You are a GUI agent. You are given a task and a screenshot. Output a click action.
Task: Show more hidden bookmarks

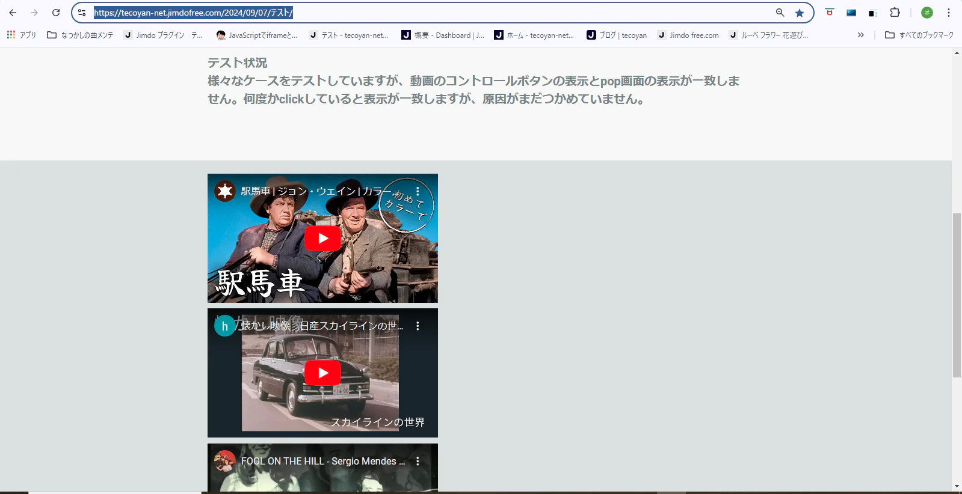(x=861, y=35)
